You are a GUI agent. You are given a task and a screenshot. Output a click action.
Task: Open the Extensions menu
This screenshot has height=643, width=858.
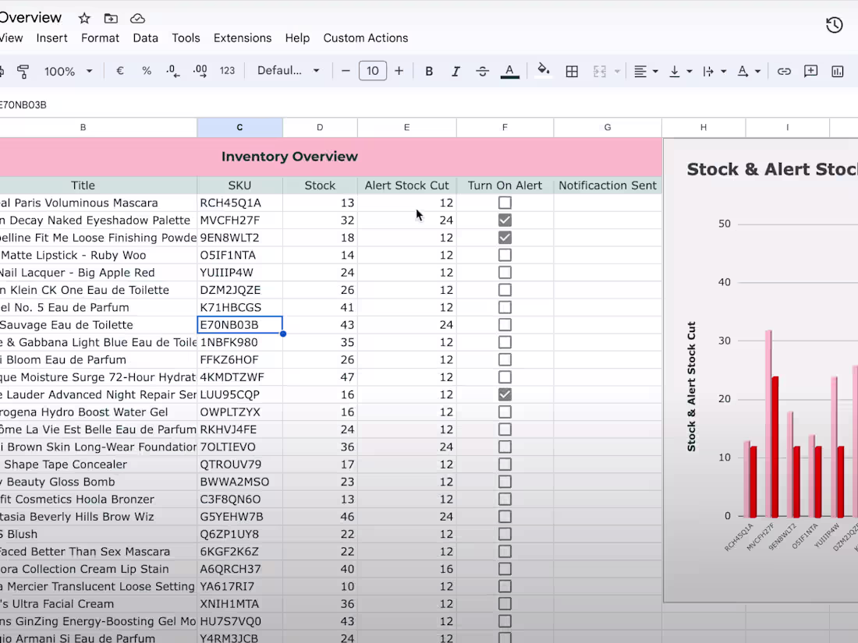pyautogui.click(x=243, y=37)
